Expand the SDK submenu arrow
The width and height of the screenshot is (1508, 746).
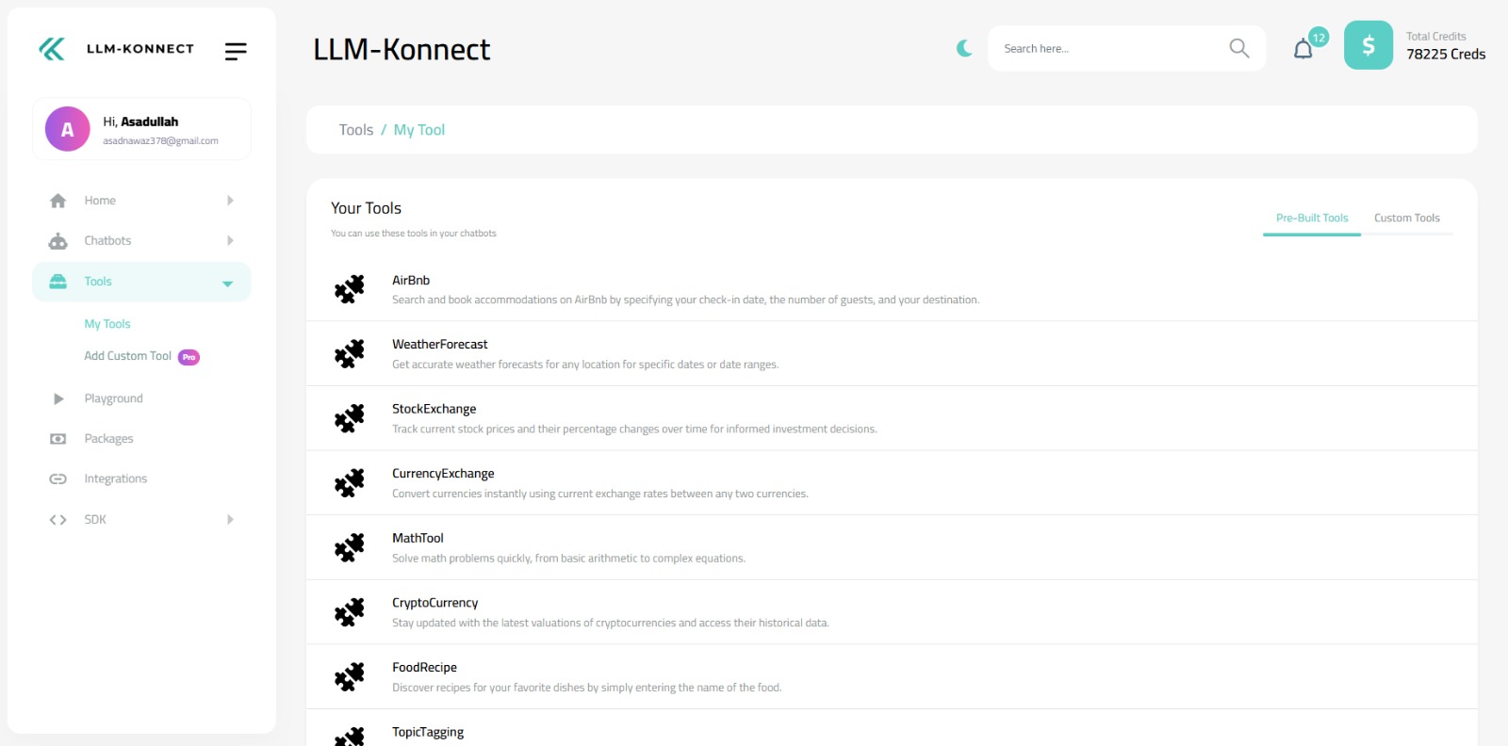coord(230,520)
